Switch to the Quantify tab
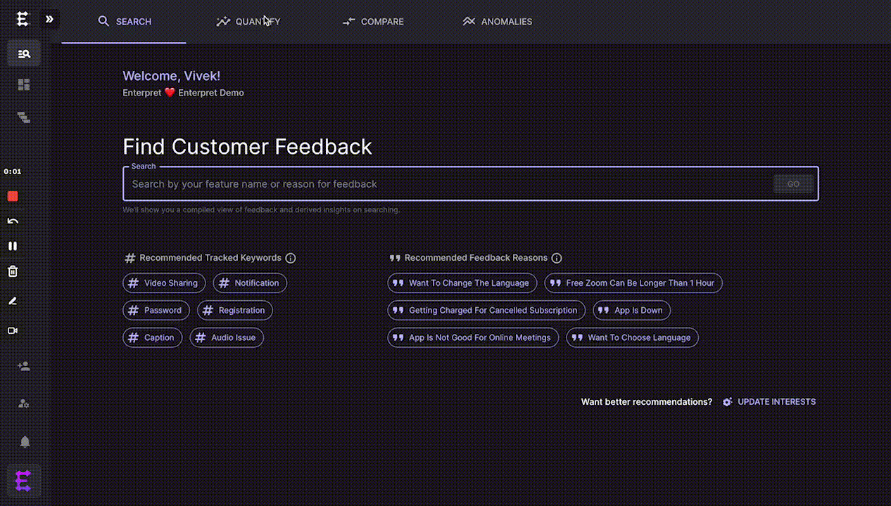 (248, 22)
